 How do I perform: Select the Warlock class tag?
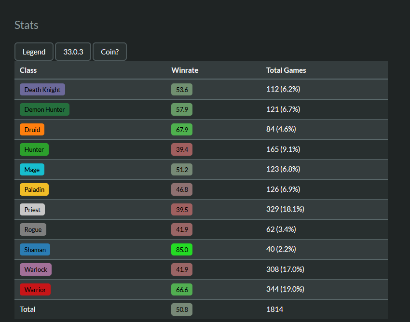click(x=36, y=269)
